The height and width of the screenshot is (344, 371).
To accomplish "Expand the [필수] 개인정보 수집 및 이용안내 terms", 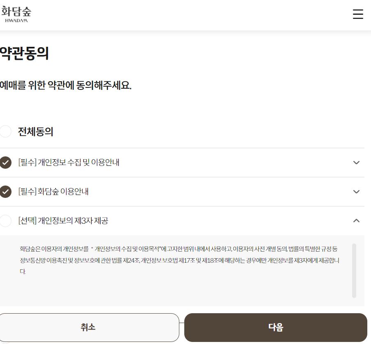I will pos(356,163).
